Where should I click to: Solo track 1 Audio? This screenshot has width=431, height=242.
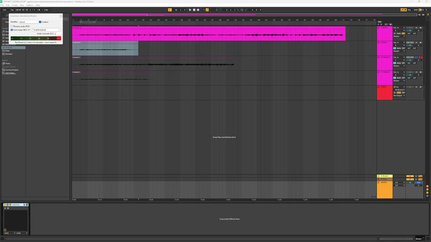pos(417,28)
